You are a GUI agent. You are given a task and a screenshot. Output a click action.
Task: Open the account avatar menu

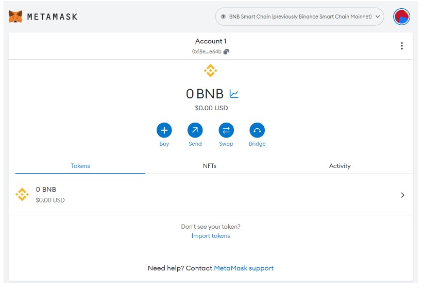tap(401, 17)
